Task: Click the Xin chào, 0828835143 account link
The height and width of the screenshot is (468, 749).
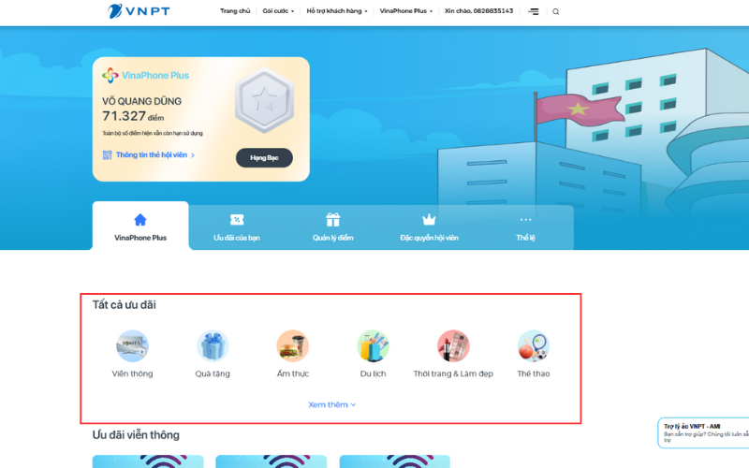Action: [478, 10]
